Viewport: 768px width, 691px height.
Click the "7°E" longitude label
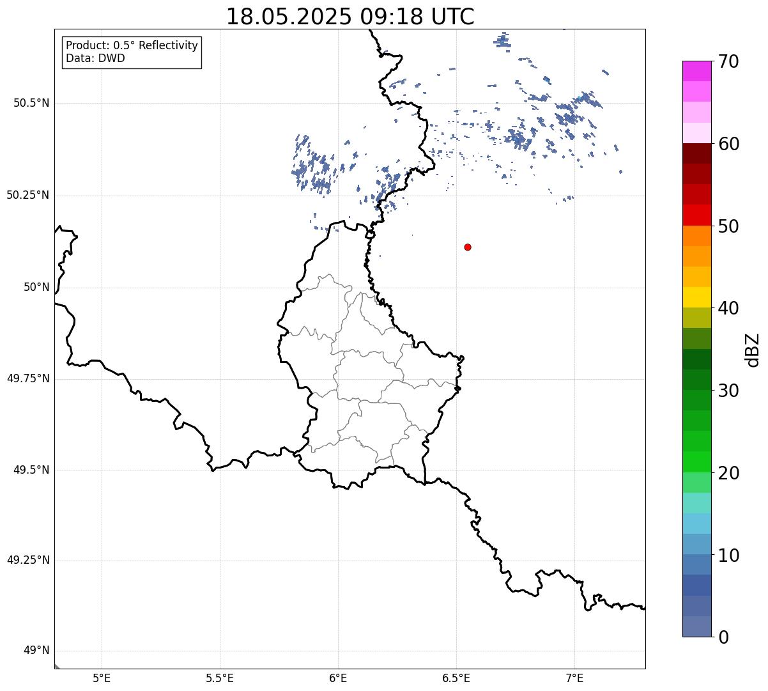pos(574,678)
